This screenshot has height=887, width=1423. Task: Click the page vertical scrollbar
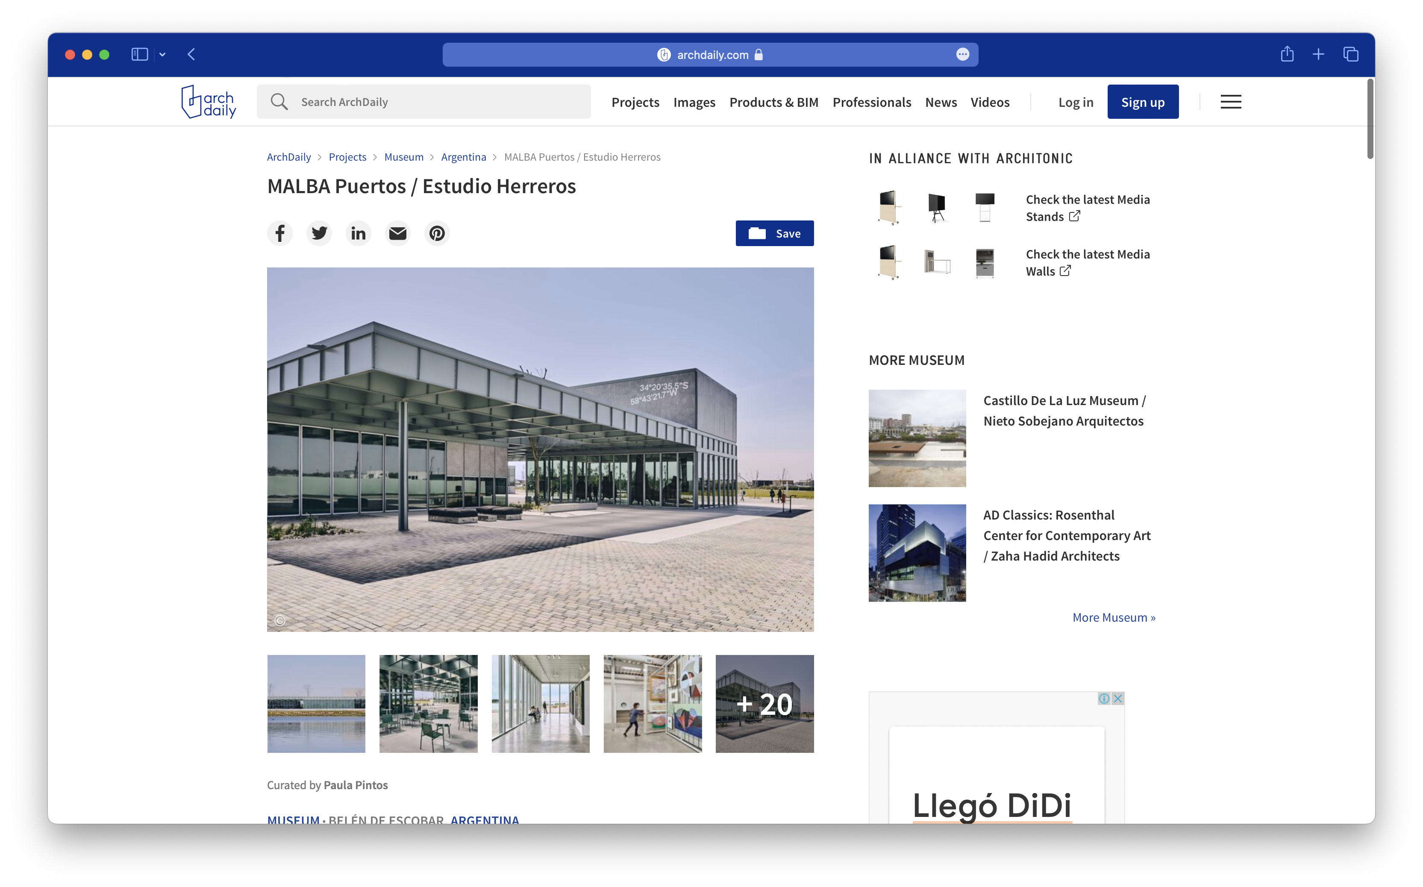point(1370,119)
